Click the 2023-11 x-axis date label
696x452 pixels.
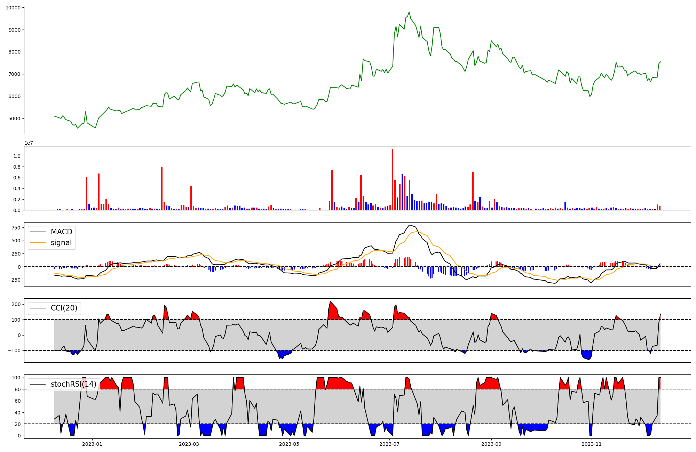[592, 444]
